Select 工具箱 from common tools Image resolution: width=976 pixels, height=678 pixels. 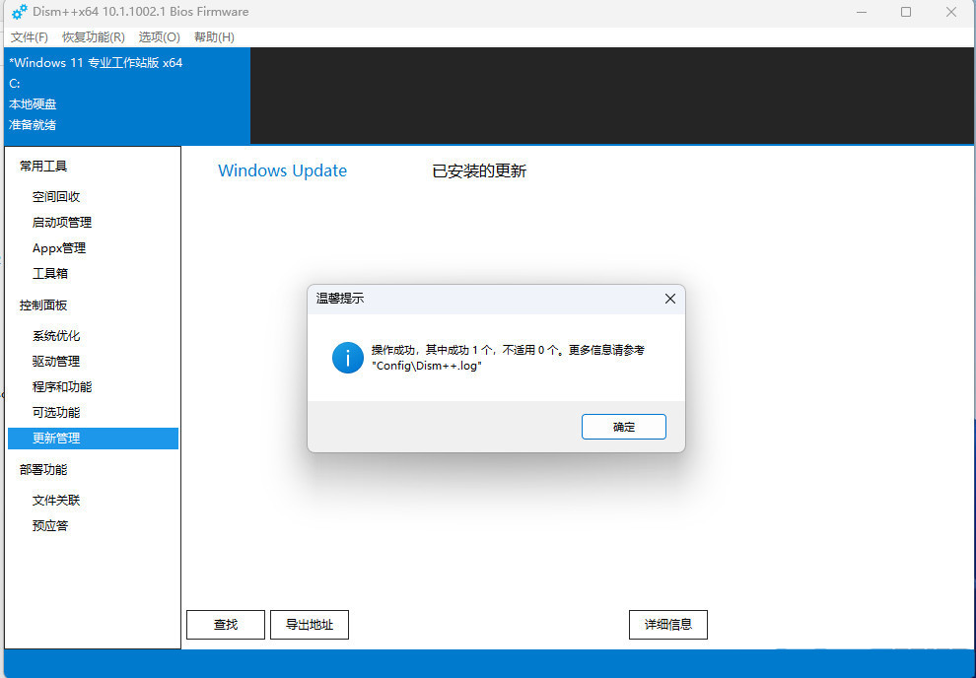click(49, 273)
